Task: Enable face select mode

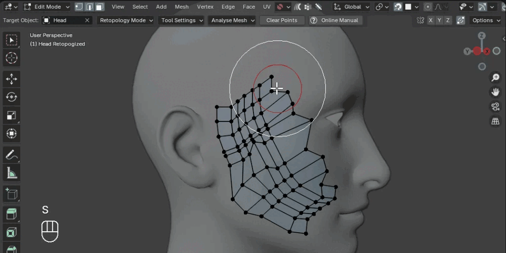Action: tap(100, 7)
